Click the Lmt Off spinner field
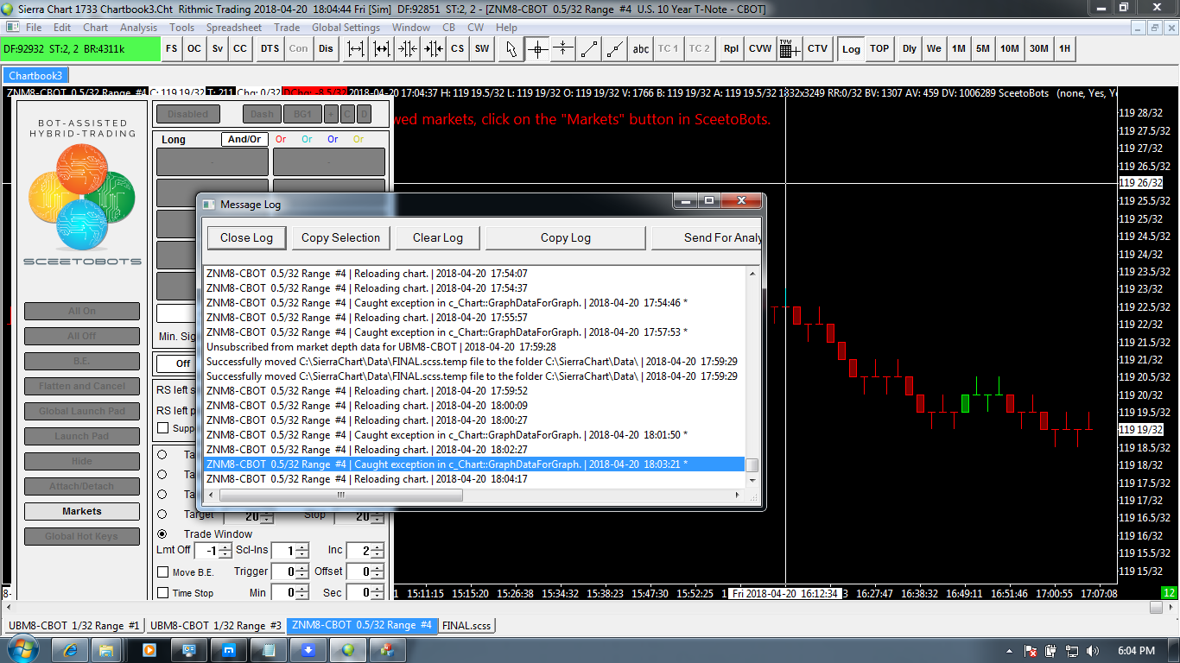Viewport: 1180px width, 663px height. coord(213,551)
